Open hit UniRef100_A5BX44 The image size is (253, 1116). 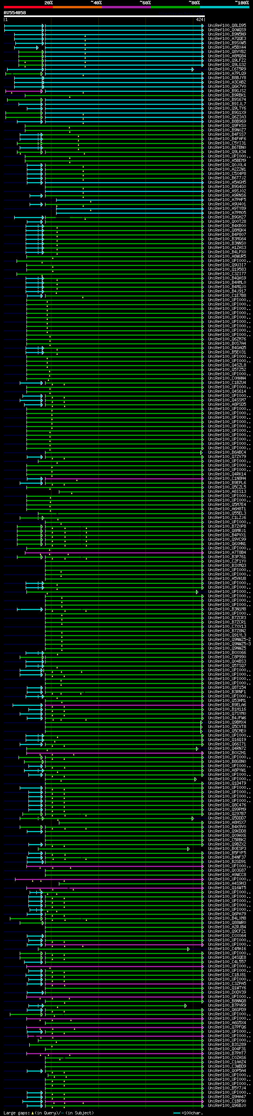click(x=227, y=47)
